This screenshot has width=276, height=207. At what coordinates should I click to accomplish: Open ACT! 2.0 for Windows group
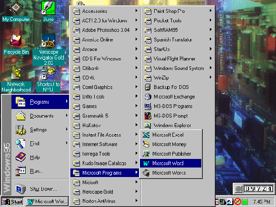pyautogui.click(x=105, y=20)
